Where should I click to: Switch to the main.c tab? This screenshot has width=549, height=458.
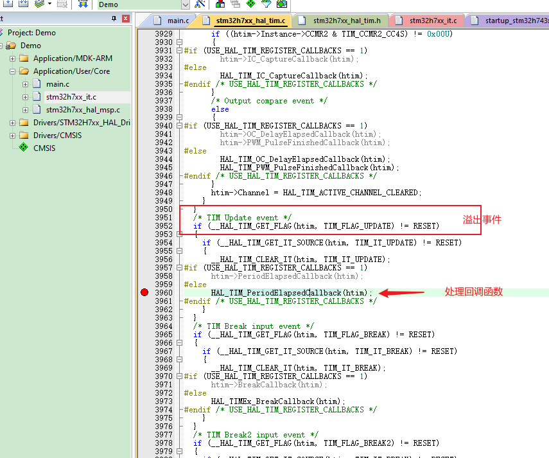(x=172, y=21)
